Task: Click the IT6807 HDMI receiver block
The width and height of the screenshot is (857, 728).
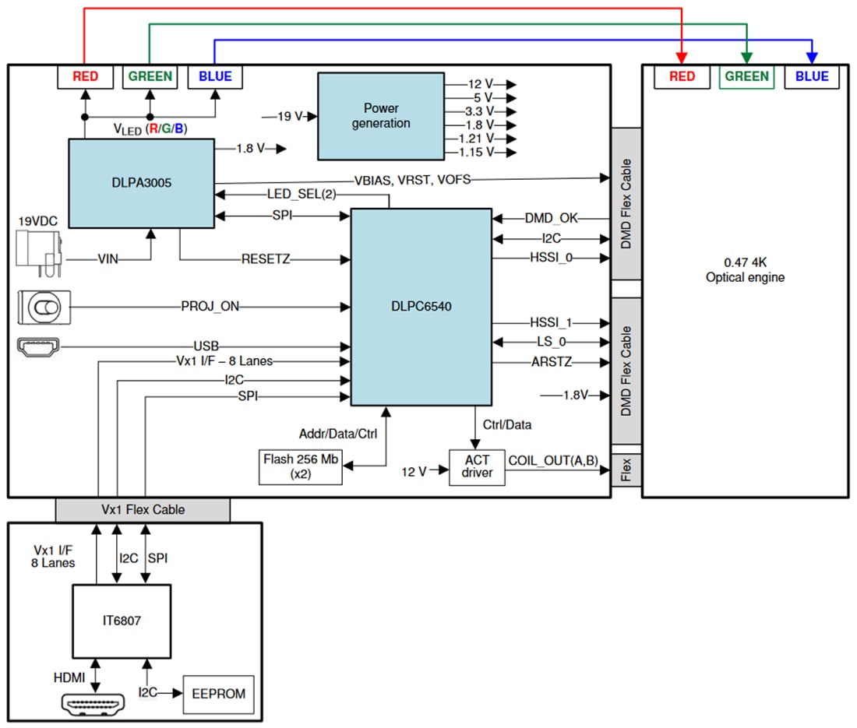Action: 122,621
